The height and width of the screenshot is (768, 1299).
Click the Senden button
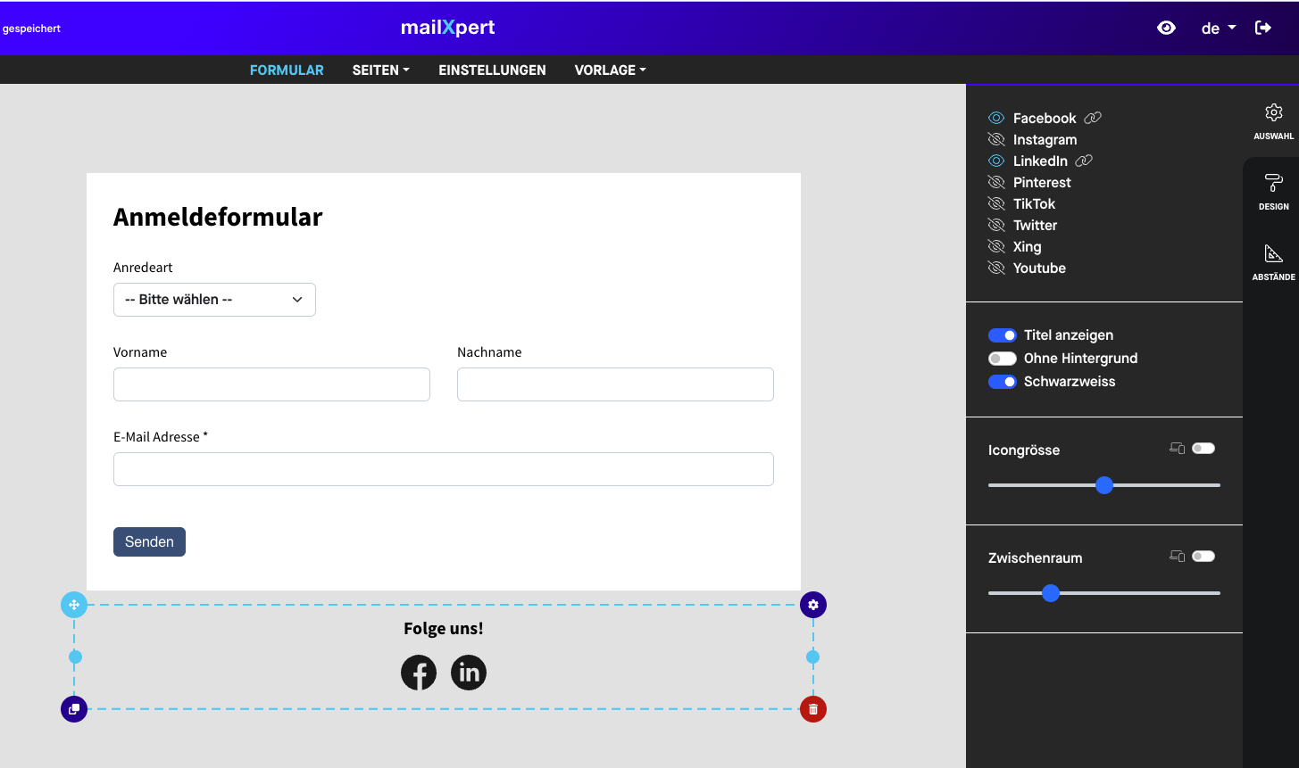pos(149,541)
